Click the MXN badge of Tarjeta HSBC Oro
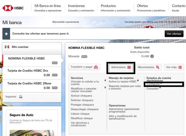186x136 pixels. click(x=55, y=75)
